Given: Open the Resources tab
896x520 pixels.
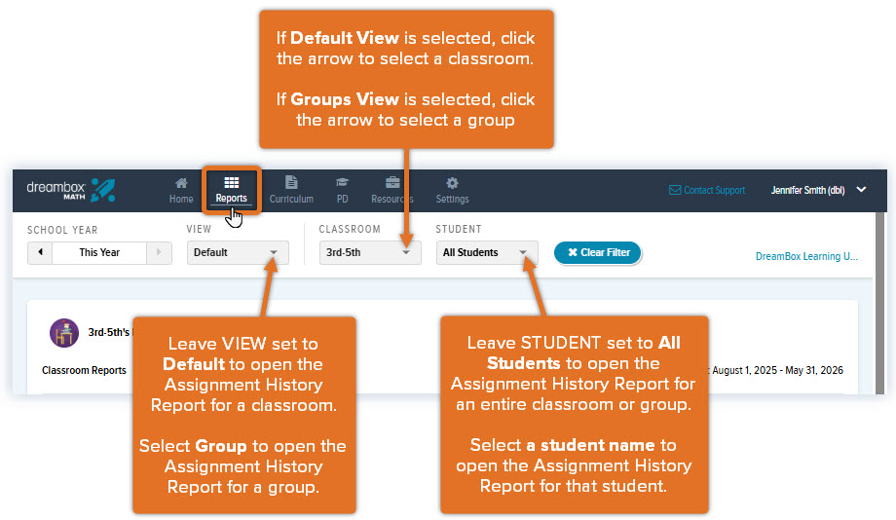Looking at the screenshot, I should (392, 191).
